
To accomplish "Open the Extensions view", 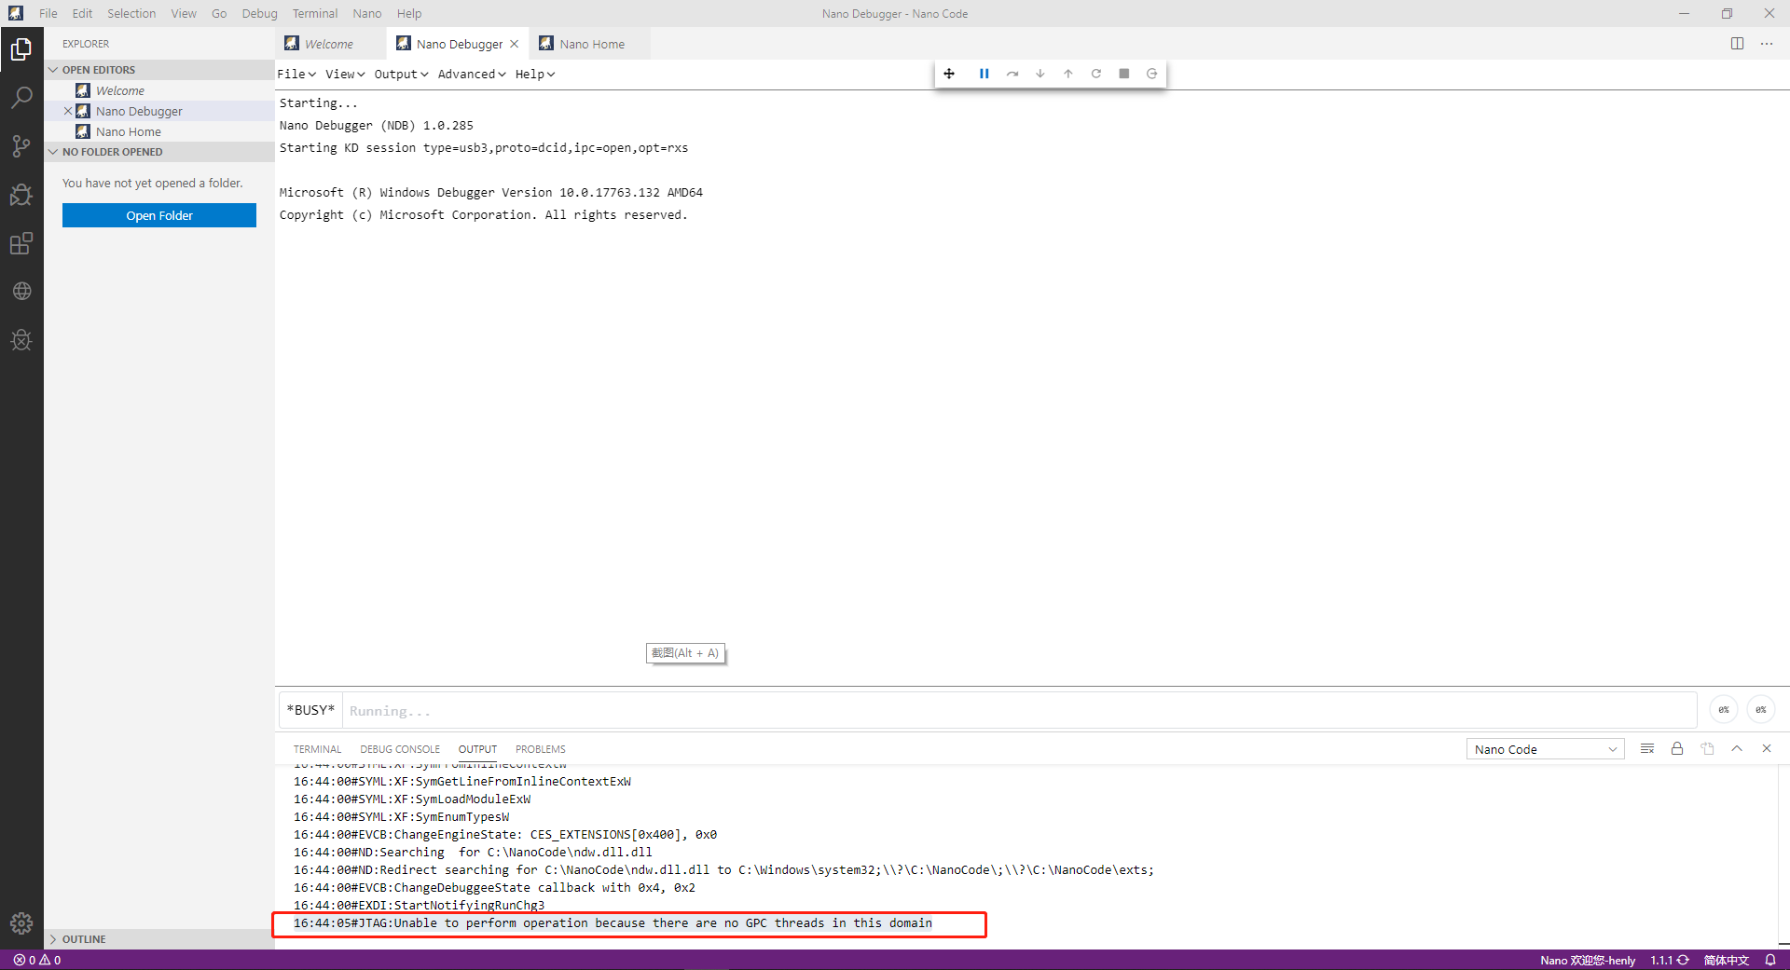I will 21,243.
